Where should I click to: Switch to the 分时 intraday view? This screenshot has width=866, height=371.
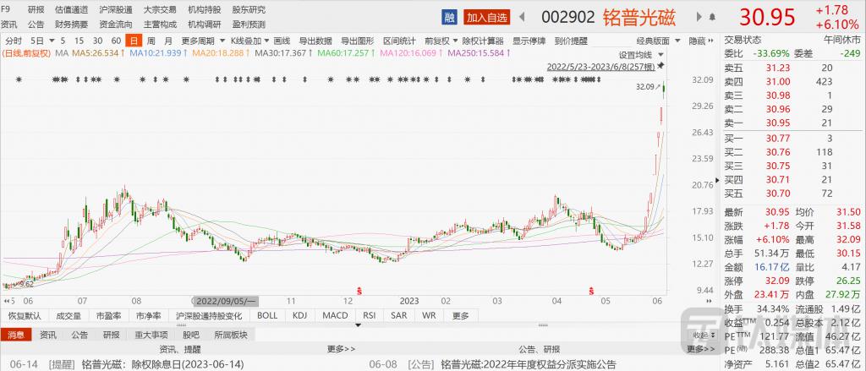point(14,41)
